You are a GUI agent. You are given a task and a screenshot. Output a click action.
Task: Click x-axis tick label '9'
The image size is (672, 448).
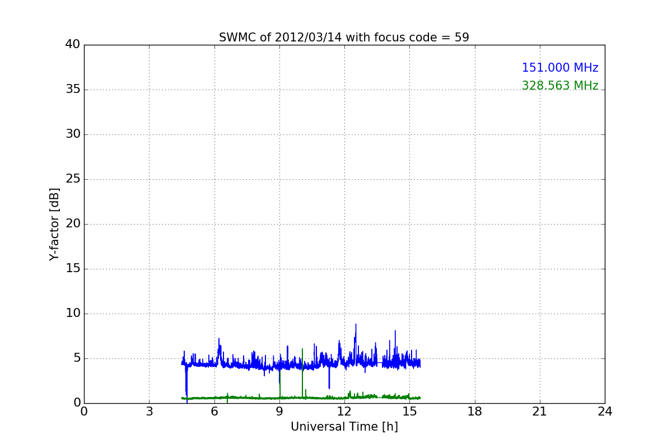click(279, 412)
